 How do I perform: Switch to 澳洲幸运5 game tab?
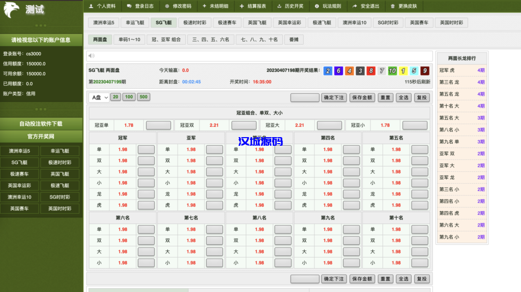[104, 22]
